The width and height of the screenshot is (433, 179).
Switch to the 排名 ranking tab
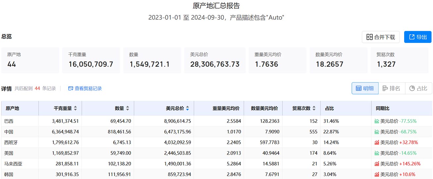pyautogui.click(x=392, y=89)
